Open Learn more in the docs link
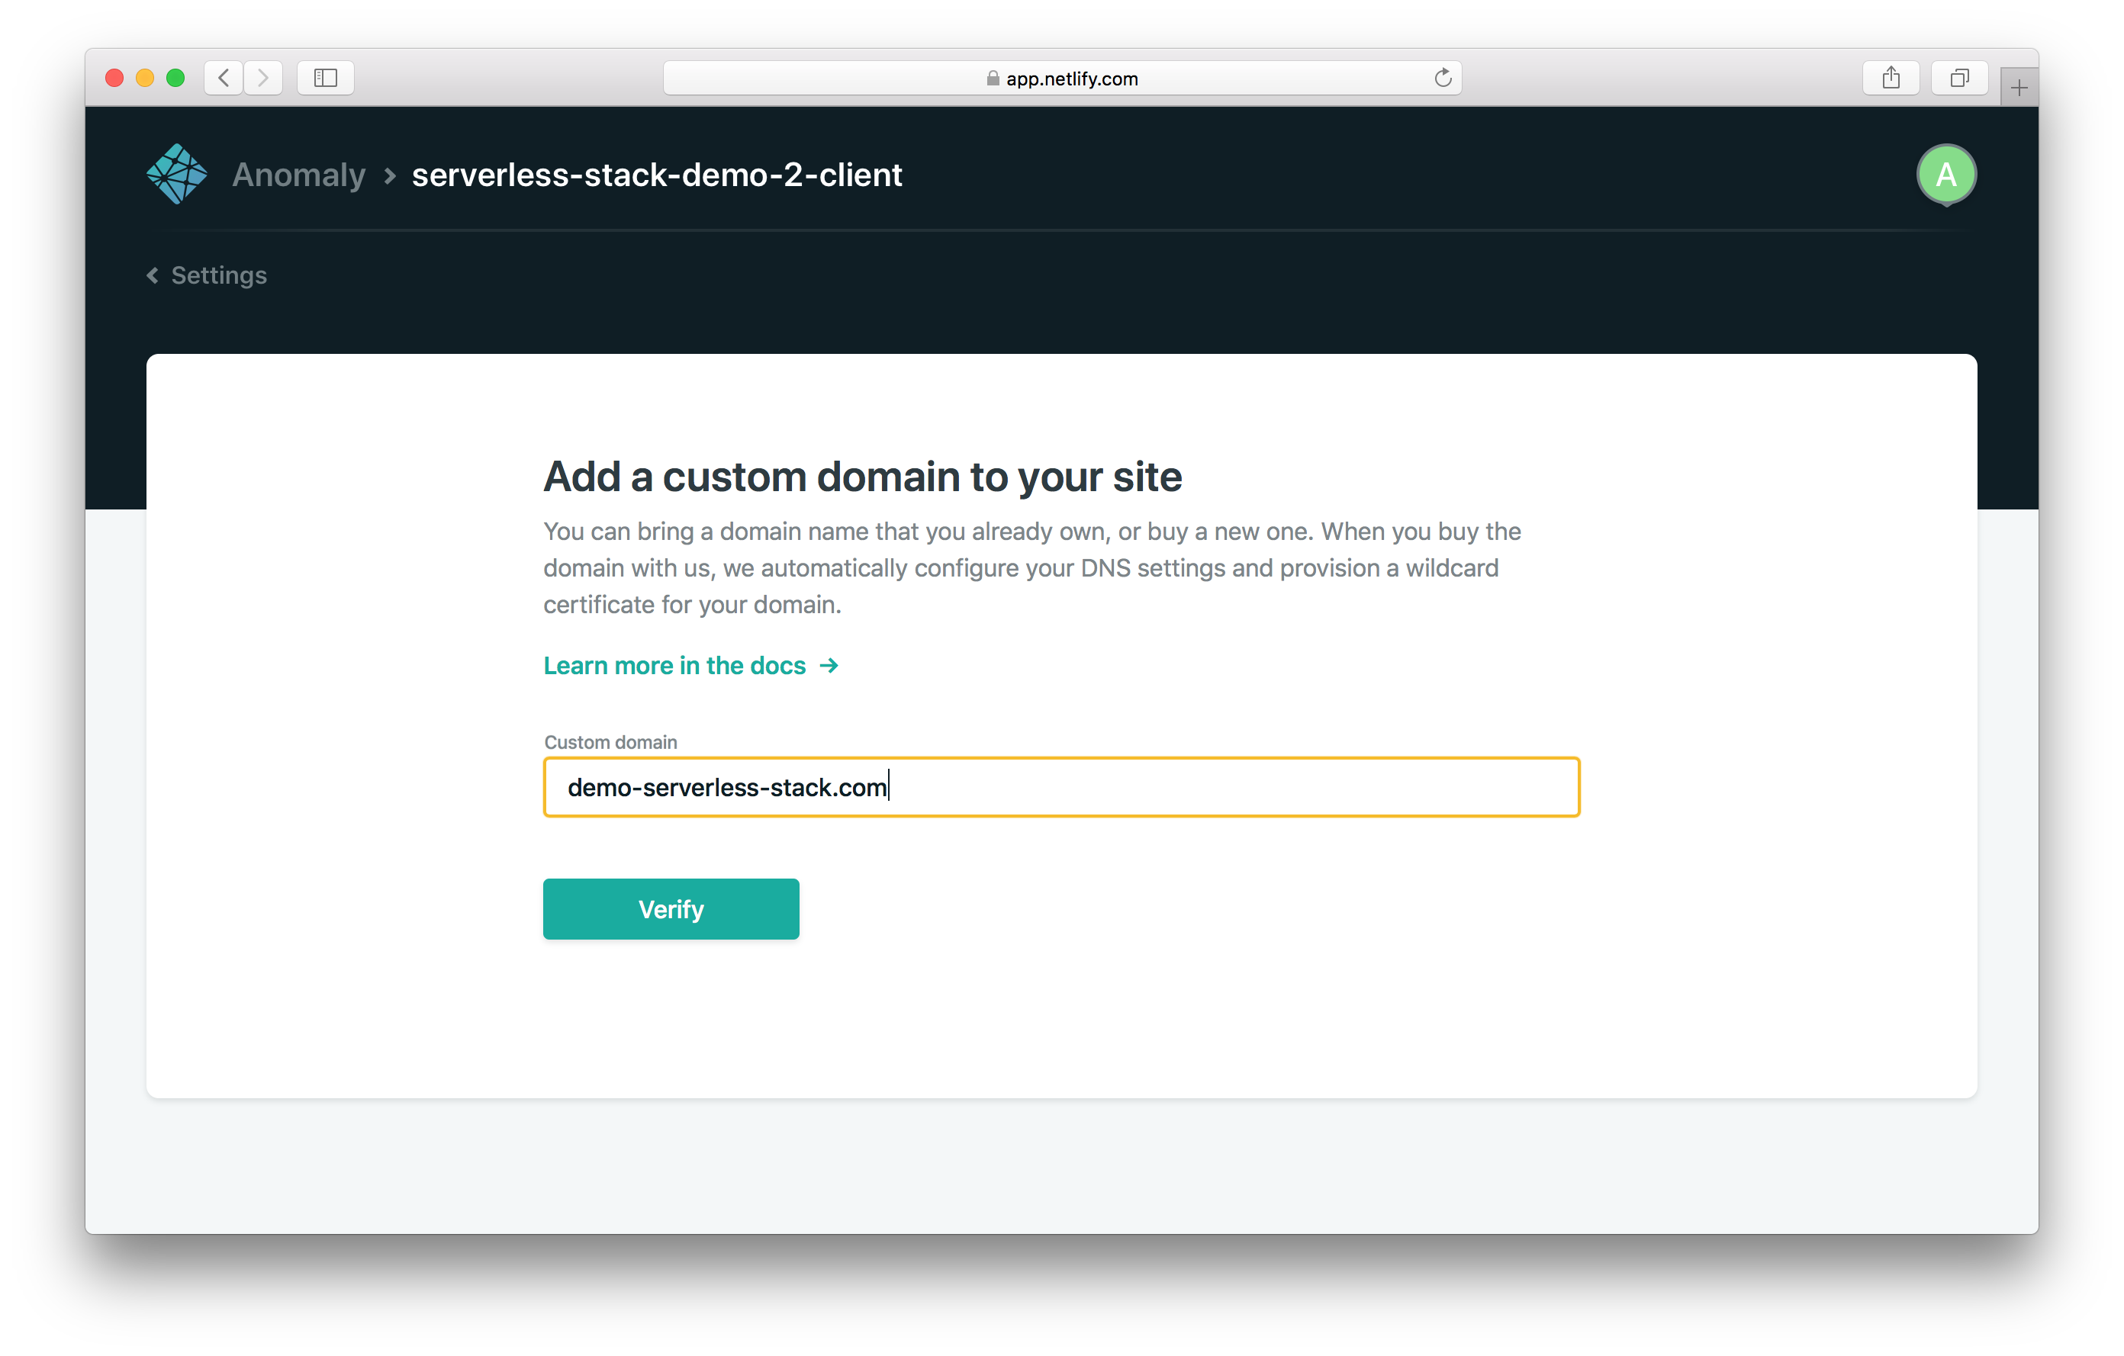The image size is (2124, 1356). pos(690,666)
